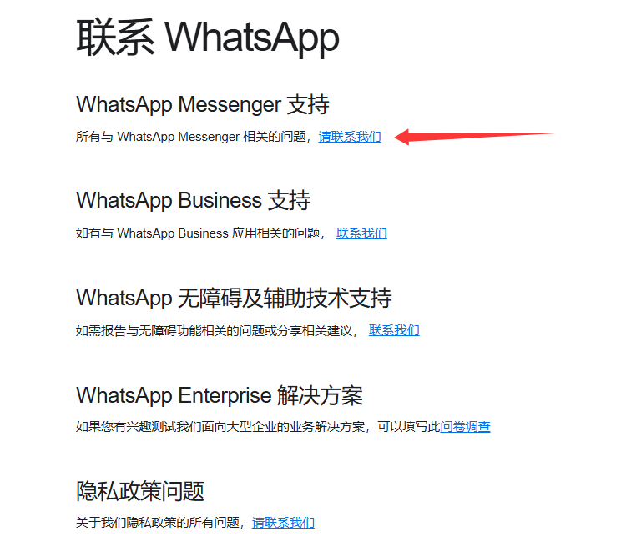Click the 隐私政策问题 heading
The width and height of the screenshot is (621, 542).
coord(140,491)
